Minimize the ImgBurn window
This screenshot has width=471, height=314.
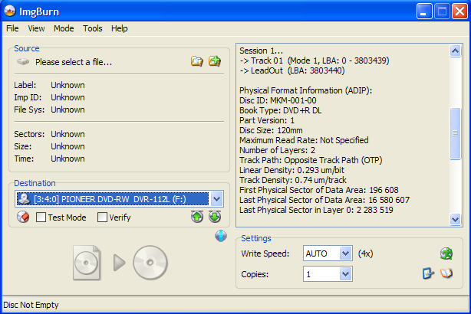coord(424,11)
